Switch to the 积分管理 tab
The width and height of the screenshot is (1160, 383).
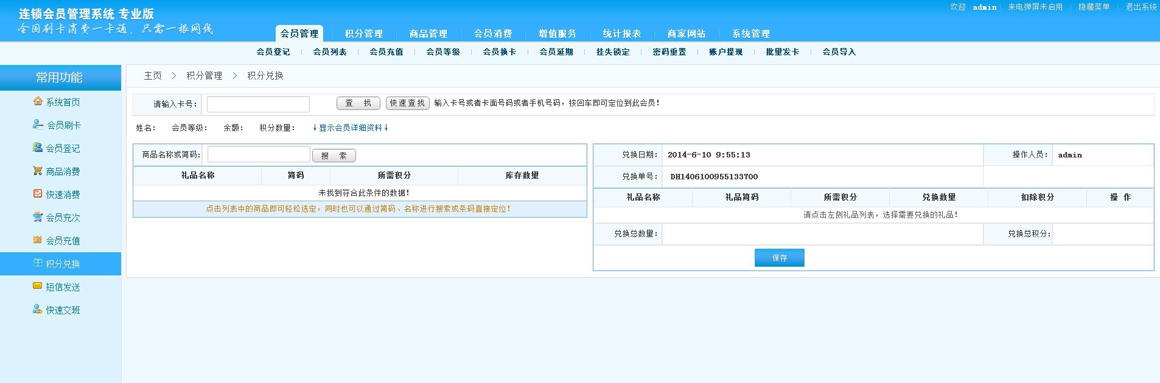[364, 33]
